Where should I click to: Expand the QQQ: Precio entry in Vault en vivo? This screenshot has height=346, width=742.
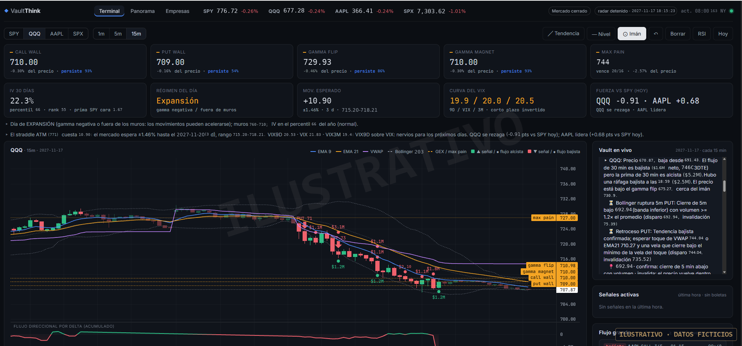click(x=606, y=161)
